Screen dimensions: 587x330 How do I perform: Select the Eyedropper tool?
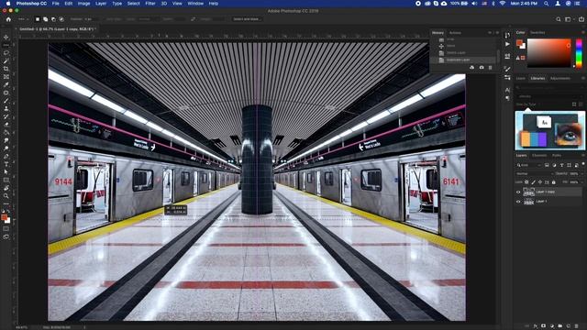click(6, 84)
